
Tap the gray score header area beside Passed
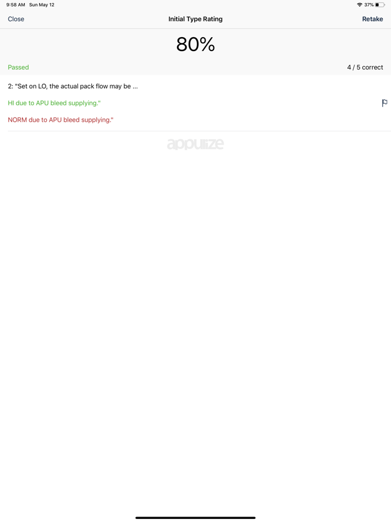[x=188, y=68]
